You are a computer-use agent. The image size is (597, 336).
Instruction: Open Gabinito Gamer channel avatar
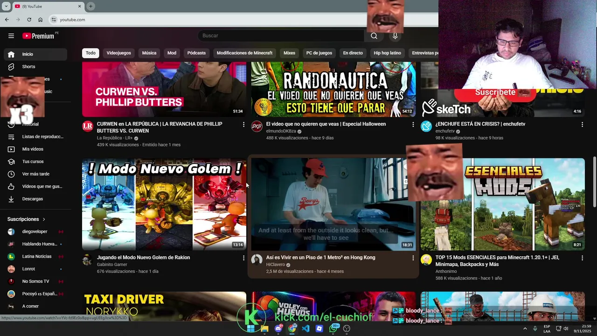click(88, 260)
